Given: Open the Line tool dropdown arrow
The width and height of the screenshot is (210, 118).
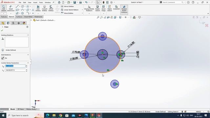Looking at the screenshot, I should (x=20, y=7).
